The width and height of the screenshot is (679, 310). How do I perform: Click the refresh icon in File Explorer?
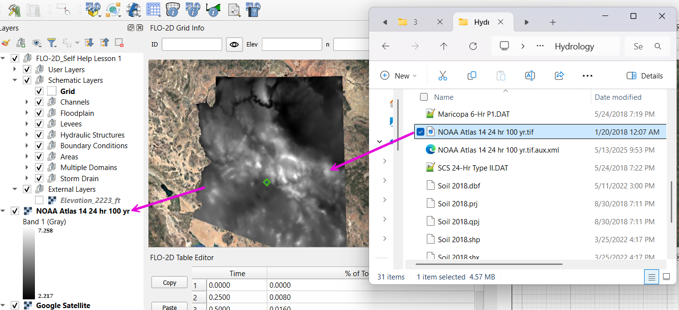(x=473, y=46)
